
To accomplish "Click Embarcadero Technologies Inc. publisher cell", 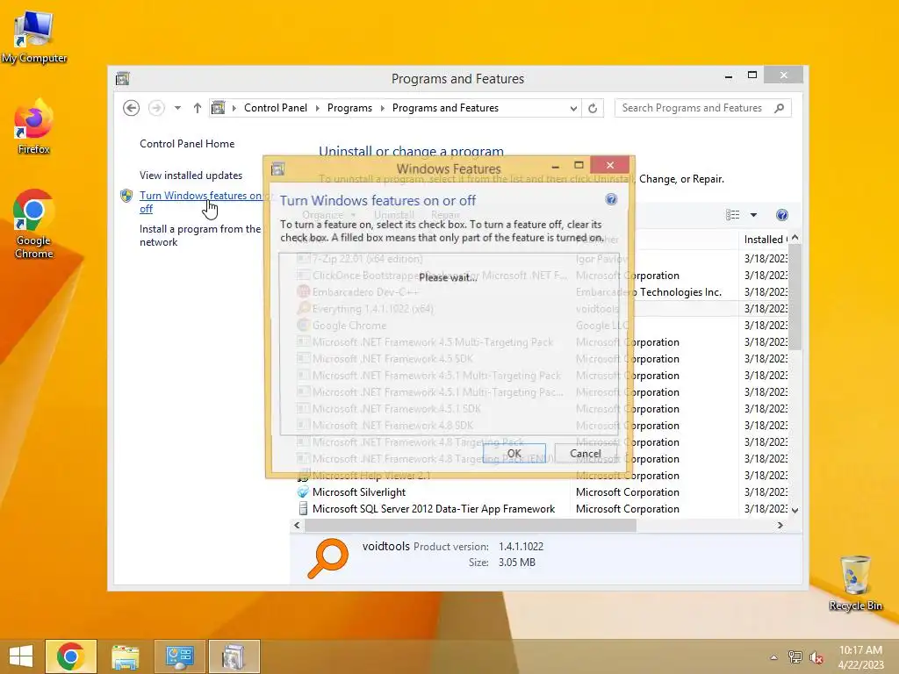I will (649, 292).
